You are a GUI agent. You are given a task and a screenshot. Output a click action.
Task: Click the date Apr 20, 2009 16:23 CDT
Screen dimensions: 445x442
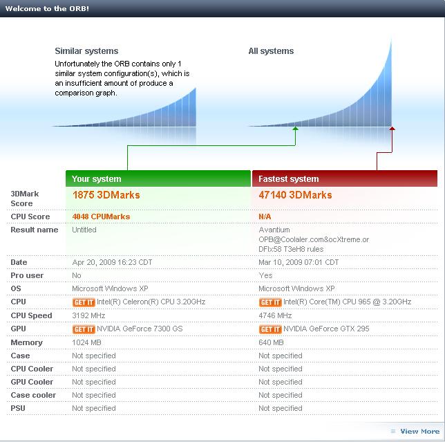(112, 262)
